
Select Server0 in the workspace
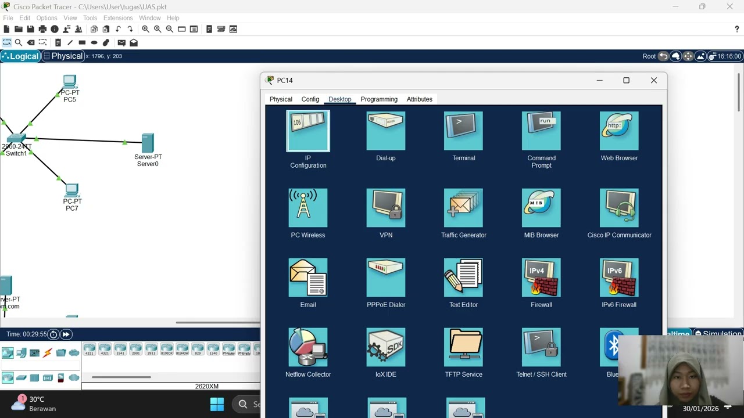(148, 150)
